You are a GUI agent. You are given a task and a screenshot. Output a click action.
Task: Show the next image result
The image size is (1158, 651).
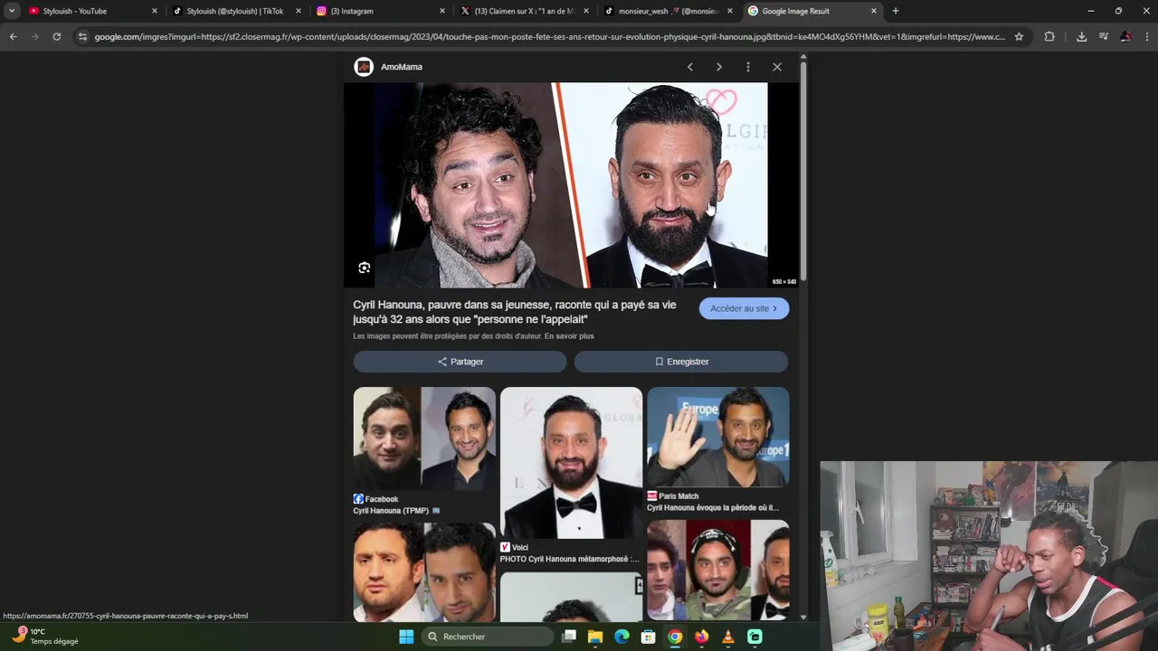[x=719, y=67]
